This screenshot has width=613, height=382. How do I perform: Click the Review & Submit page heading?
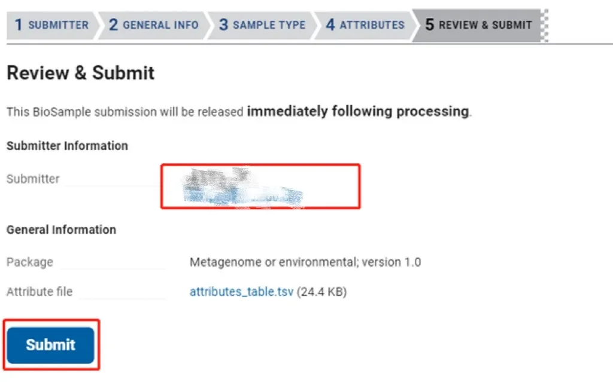pyautogui.click(x=80, y=73)
